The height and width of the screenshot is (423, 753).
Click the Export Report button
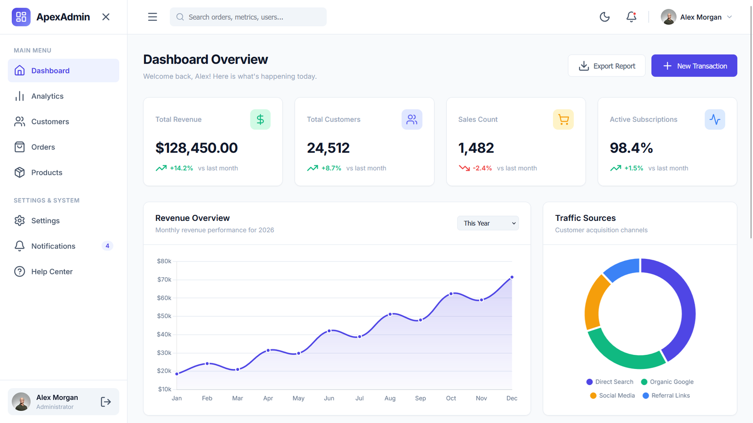click(x=607, y=66)
